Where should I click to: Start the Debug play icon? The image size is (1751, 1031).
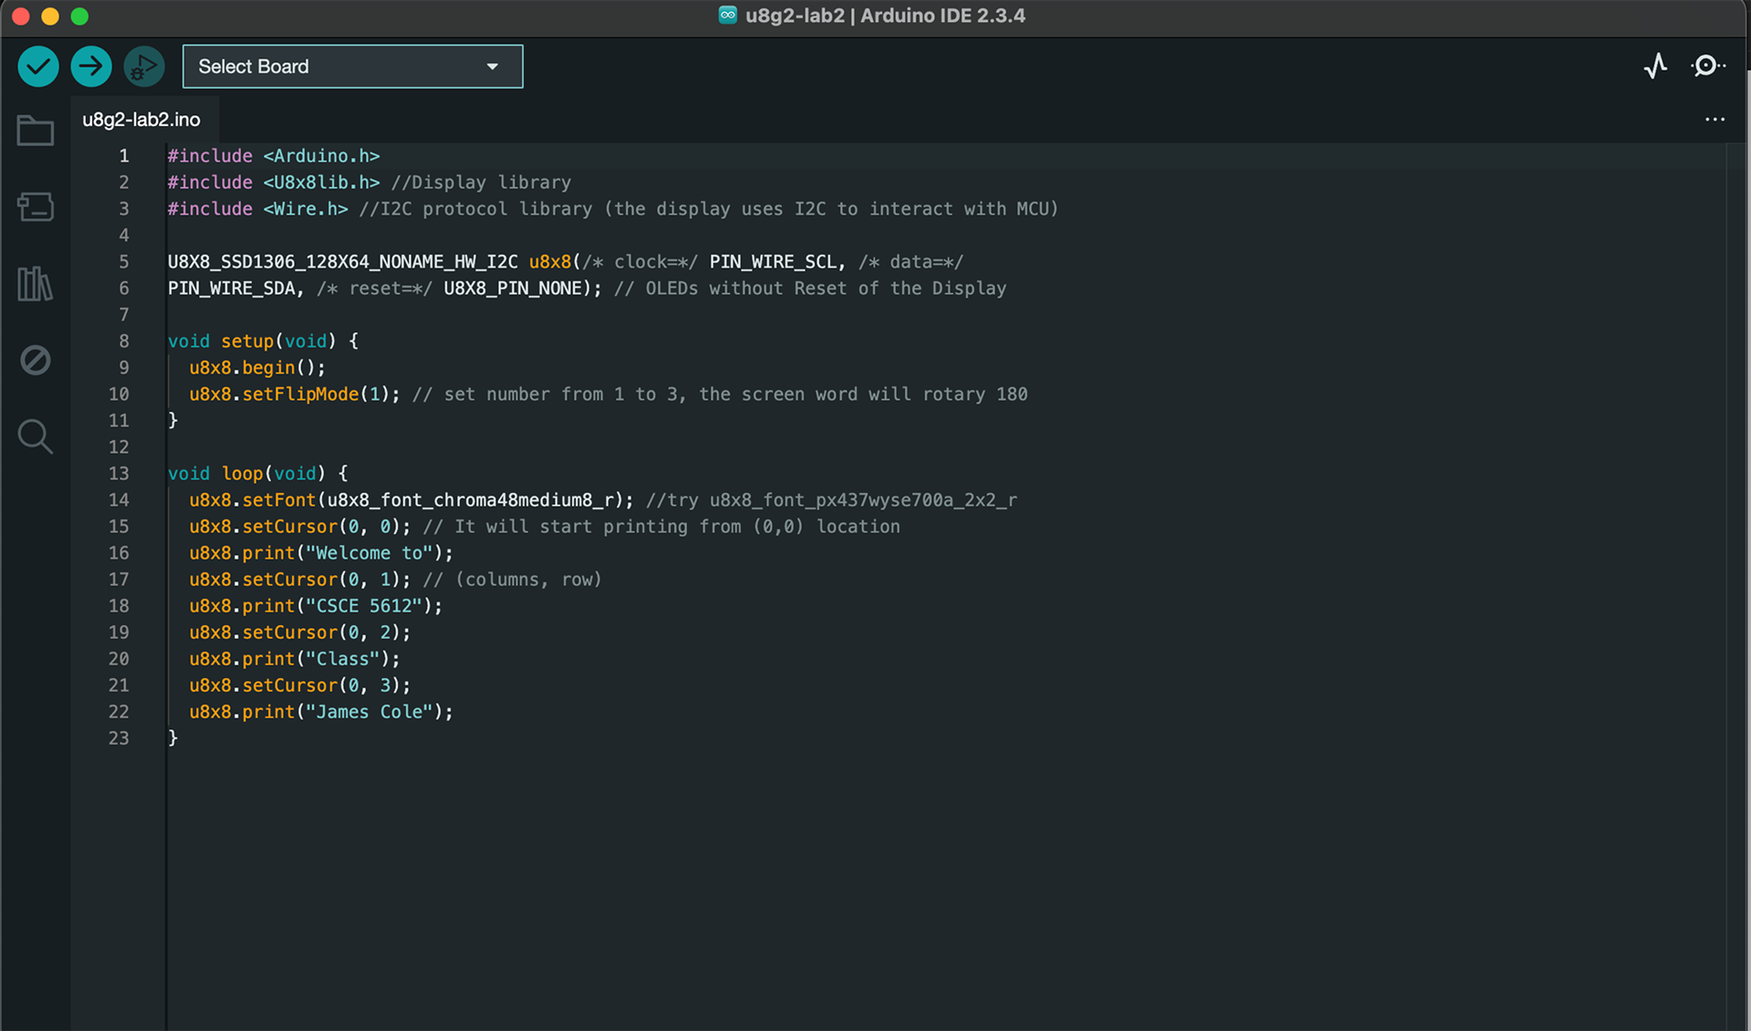pos(144,67)
